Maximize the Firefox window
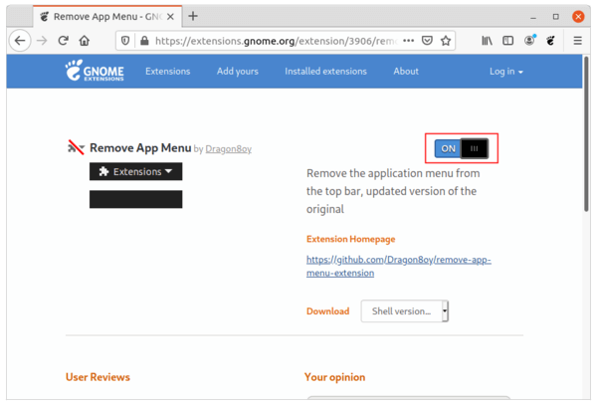The width and height of the screenshot is (597, 406). 556,17
